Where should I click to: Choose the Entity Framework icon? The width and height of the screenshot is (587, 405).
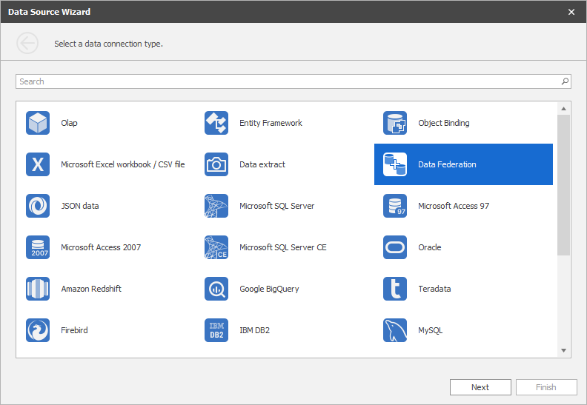pos(216,123)
